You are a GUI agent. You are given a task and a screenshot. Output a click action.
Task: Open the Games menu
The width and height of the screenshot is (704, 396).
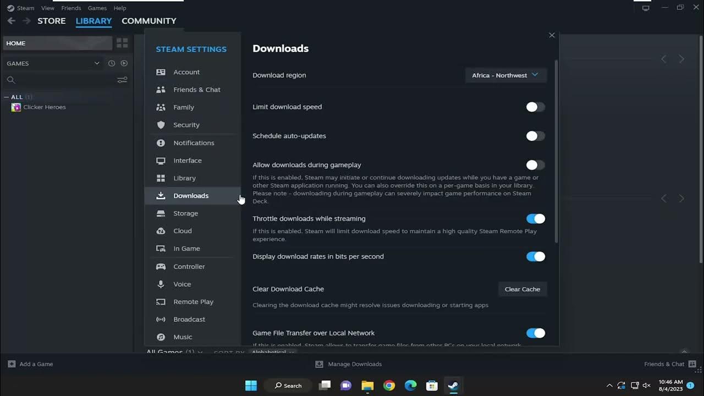coord(97,8)
